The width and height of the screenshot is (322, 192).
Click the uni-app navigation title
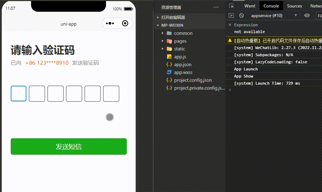coord(69,24)
